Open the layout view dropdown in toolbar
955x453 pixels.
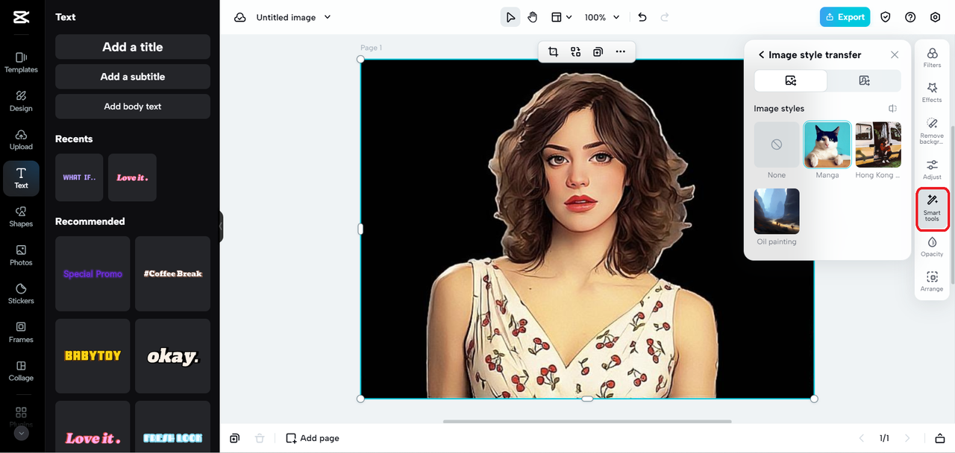pos(562,16)
